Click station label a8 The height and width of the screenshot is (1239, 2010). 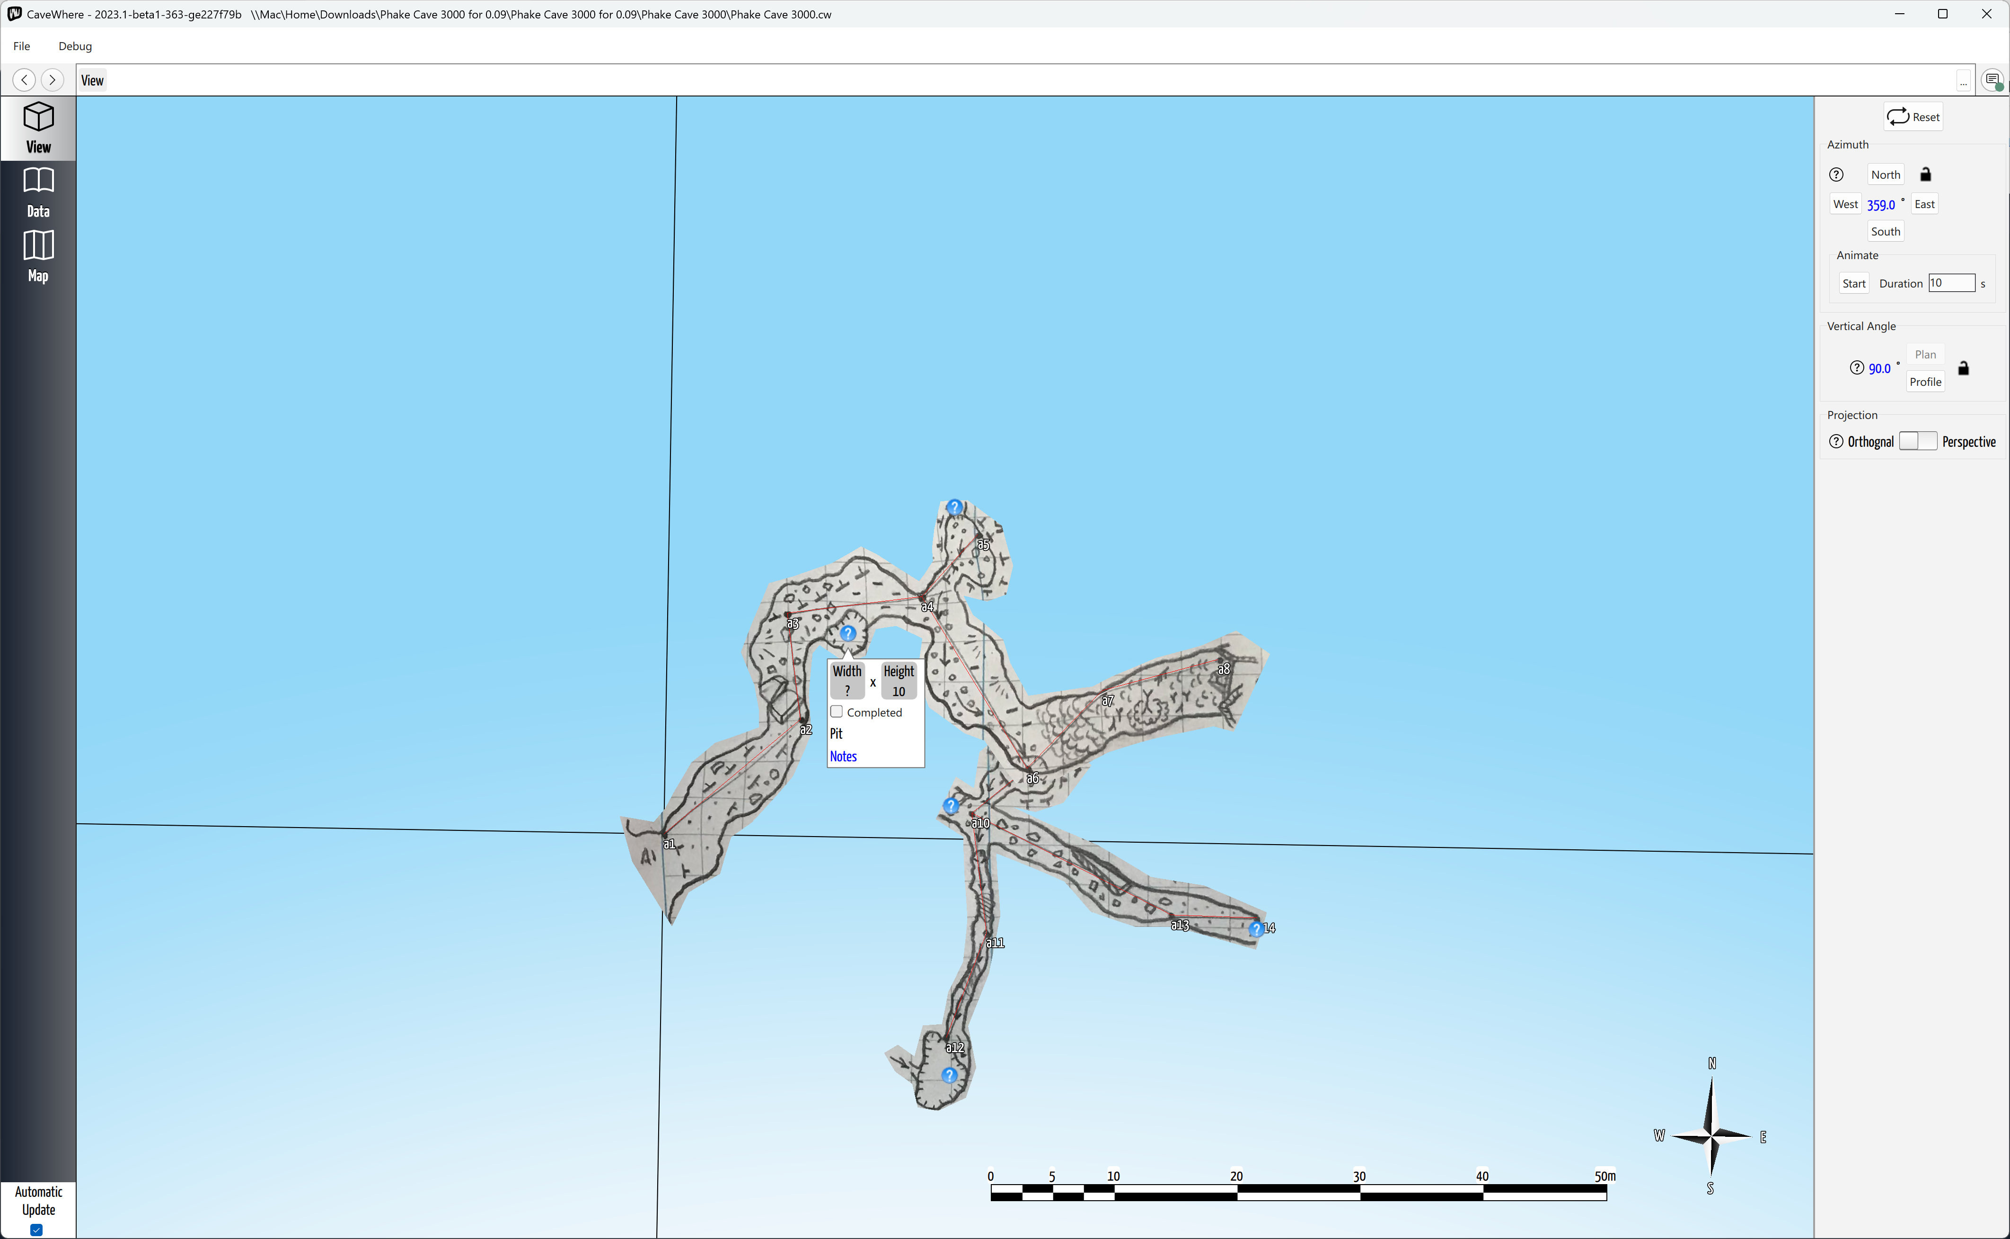(1224, 669)
